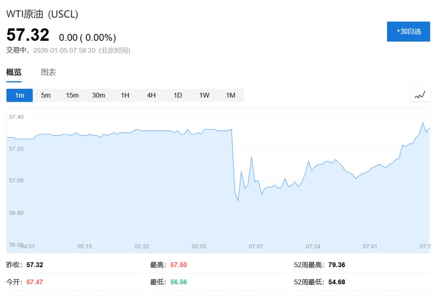Select the 1H timeframe

click(125, 95)
